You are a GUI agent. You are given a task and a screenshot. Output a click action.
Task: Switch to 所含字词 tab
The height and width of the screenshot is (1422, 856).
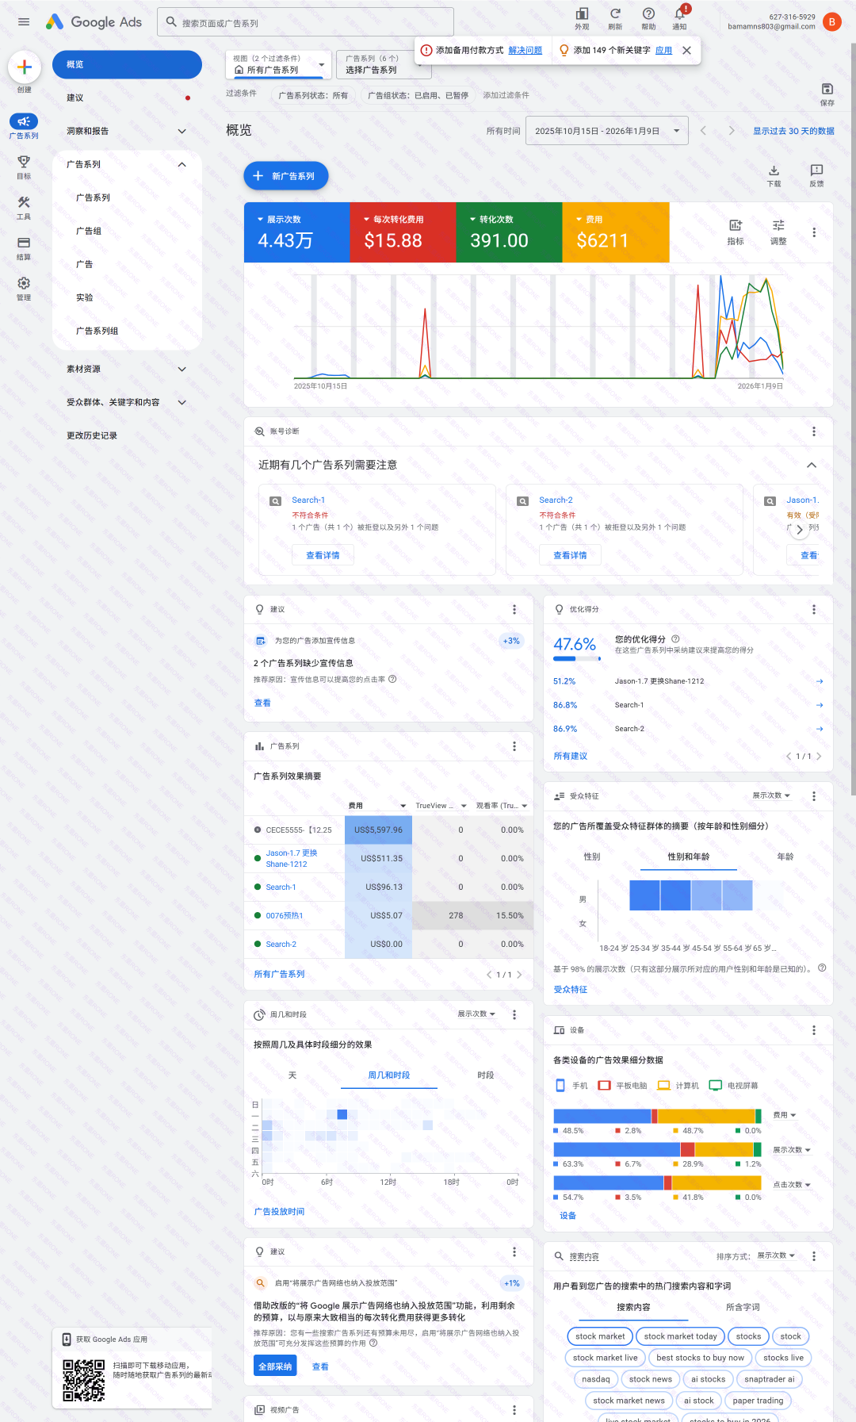click(x=743, y=1307)
